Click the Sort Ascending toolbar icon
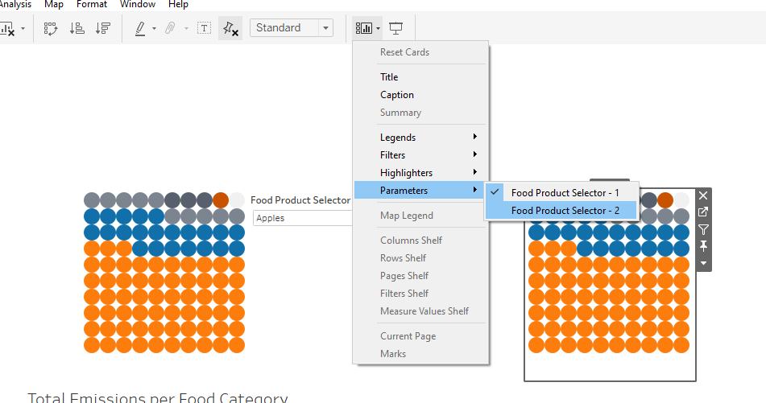This screenshot has width=766, height=403. click(77, 28)
